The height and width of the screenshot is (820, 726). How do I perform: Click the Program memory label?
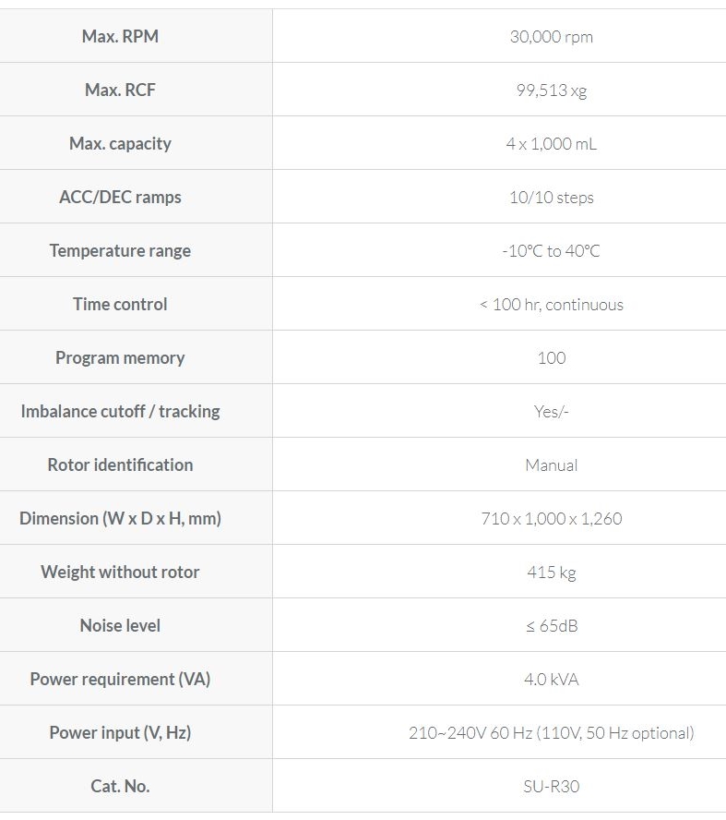(120, 358)
